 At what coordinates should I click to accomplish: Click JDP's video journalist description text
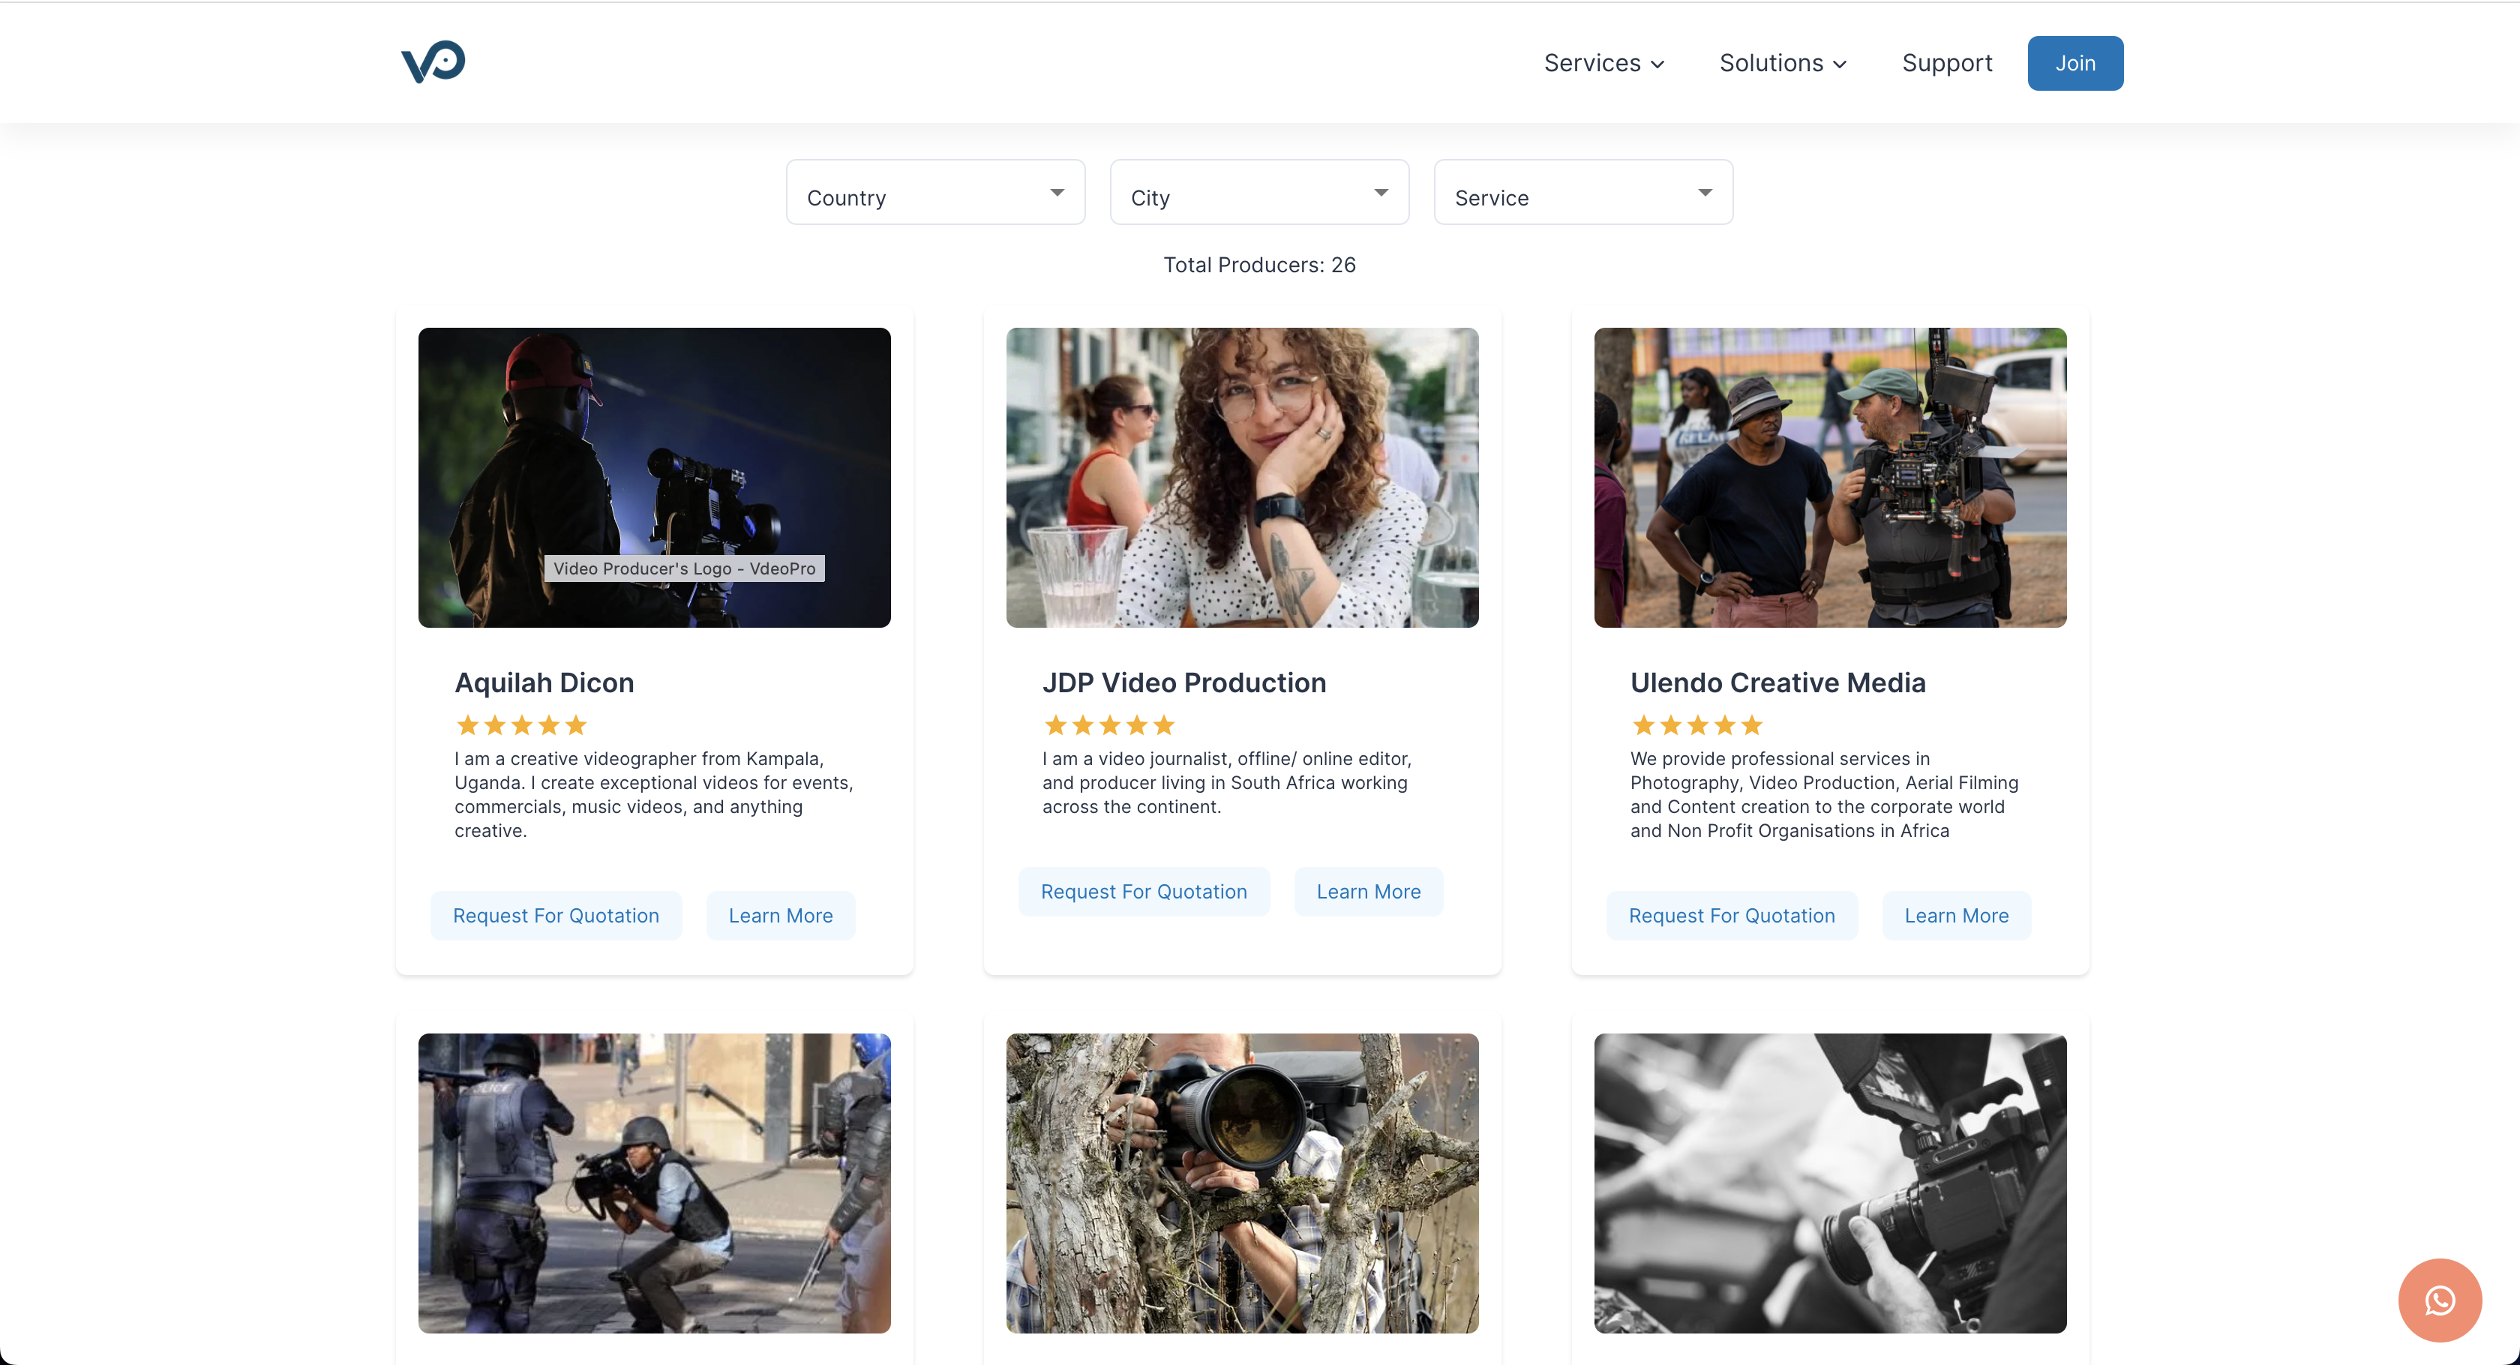coord(1227,781)
